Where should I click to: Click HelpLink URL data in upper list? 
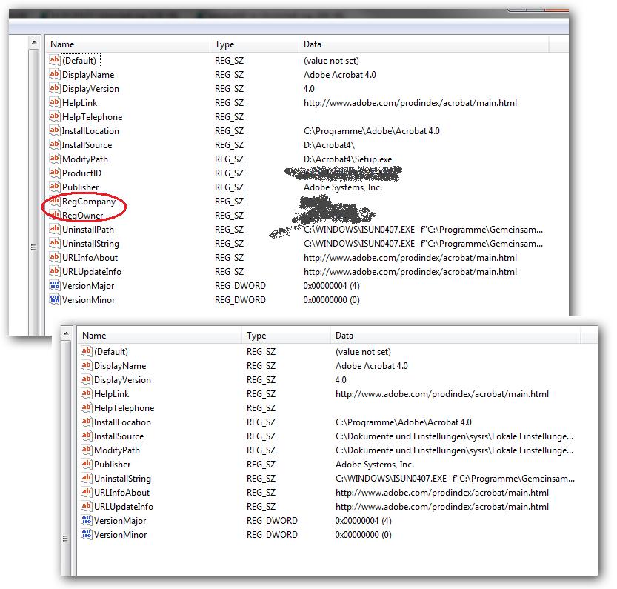410,103
